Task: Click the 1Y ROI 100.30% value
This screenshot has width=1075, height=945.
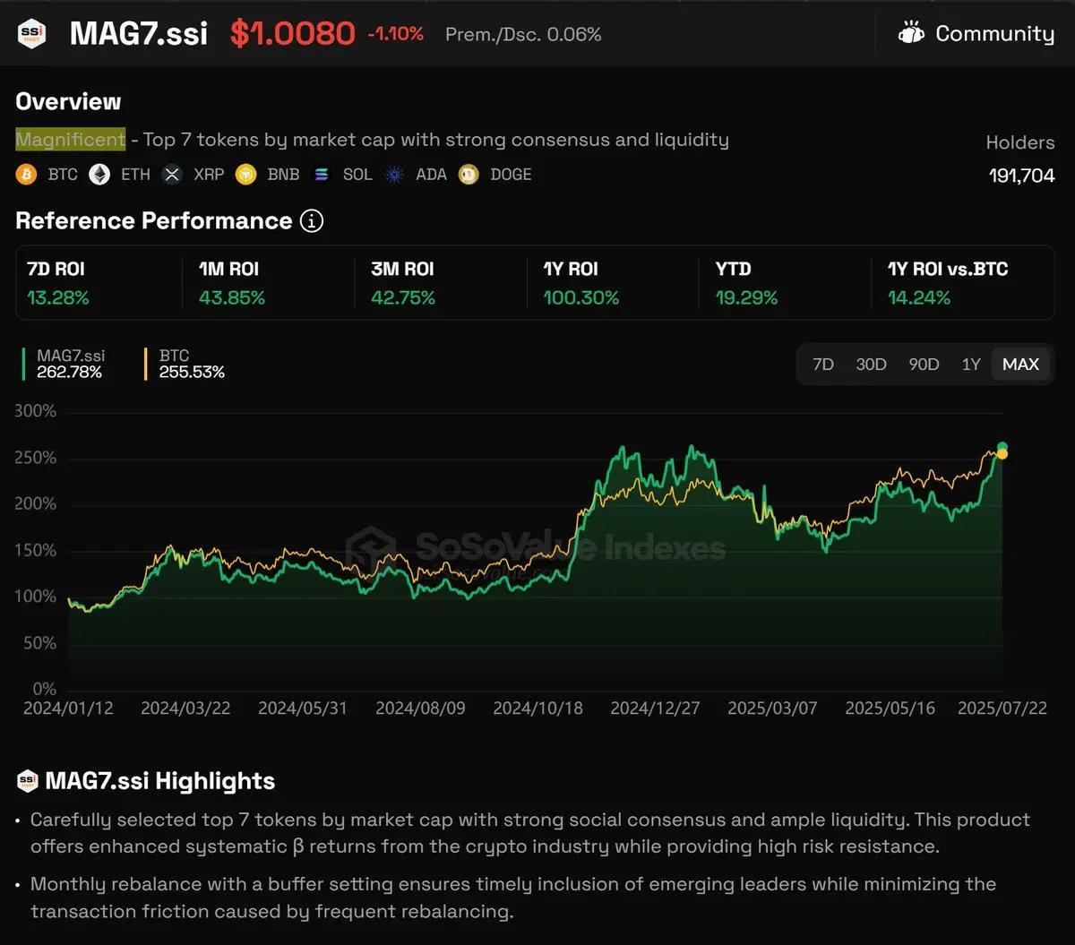Action: point(581,297)
